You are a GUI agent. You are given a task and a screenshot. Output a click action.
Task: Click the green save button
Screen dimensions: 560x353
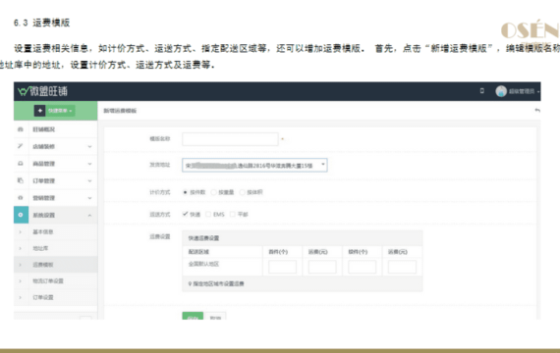[193, 316]
